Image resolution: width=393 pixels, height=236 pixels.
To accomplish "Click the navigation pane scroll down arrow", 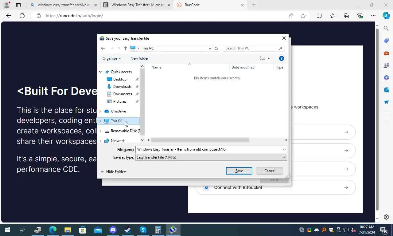I will [142, 140].
